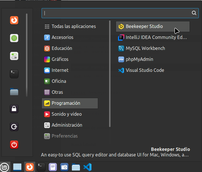The image size is (202, 172).
Task: Open system settings toggle icon in the sidebar
Action: (14, 56)
